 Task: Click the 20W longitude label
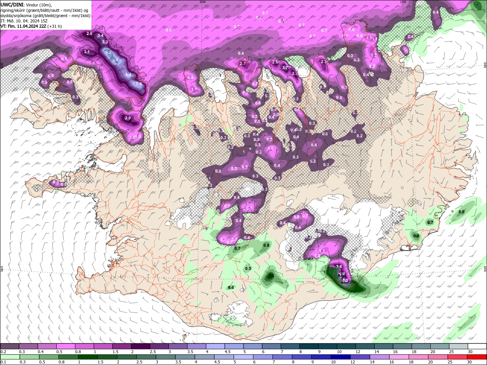[202, 2]
